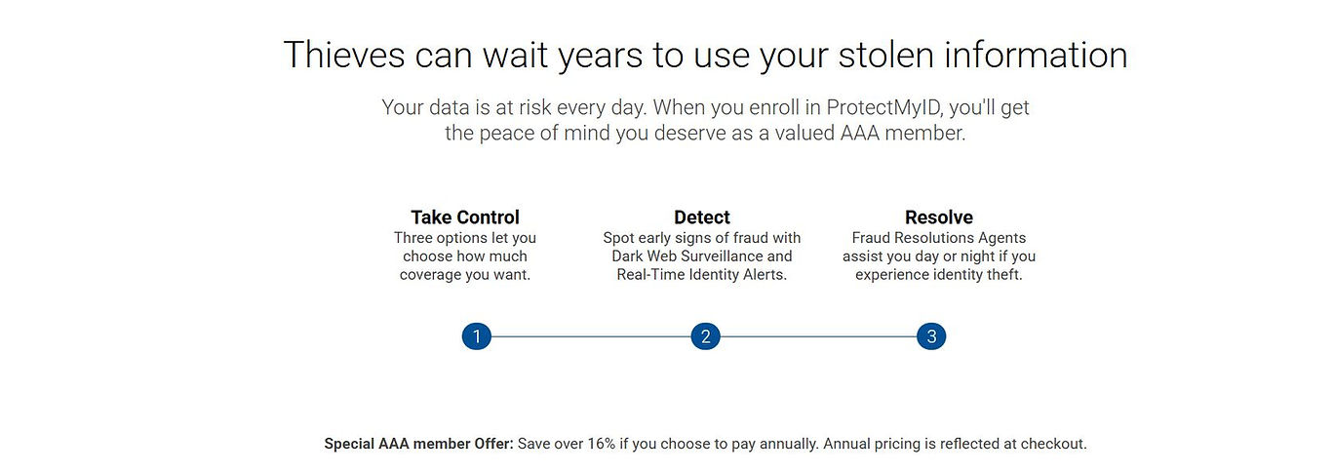
Task: Click the words 'Real-Time Identity Alerts'
Action: pos(702,275)
